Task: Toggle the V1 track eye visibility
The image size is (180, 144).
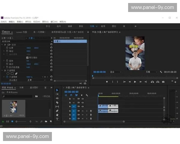Action: 82,106
